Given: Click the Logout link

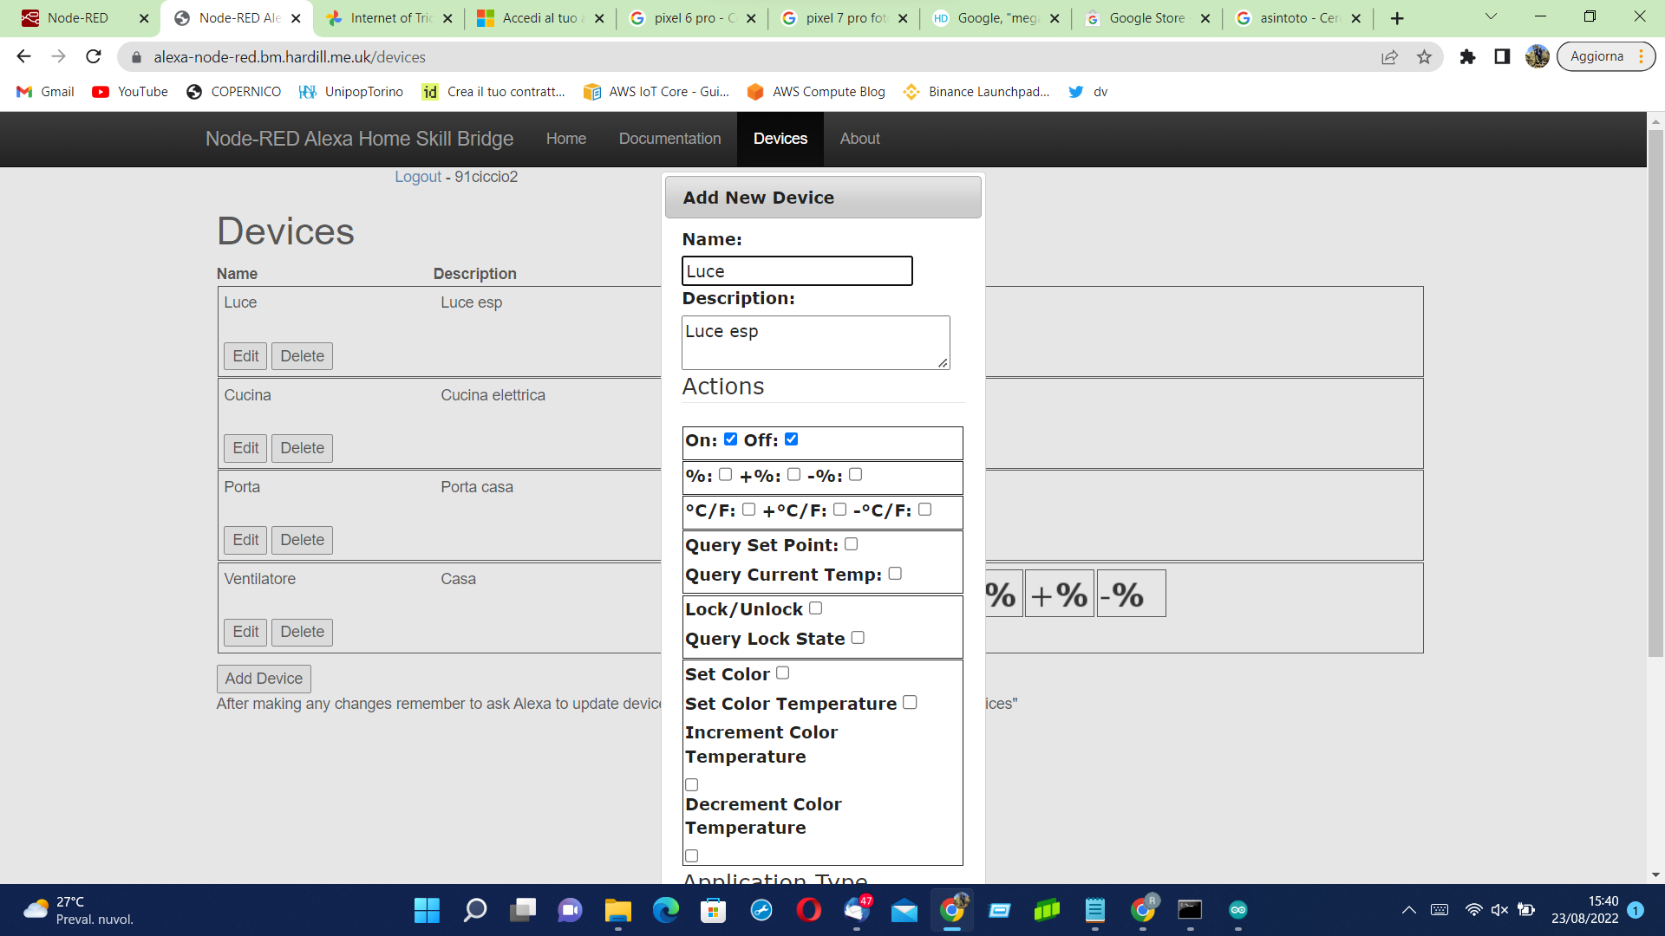Looking at the screenshot, I should pyautogui.click(x=418, y=177).
